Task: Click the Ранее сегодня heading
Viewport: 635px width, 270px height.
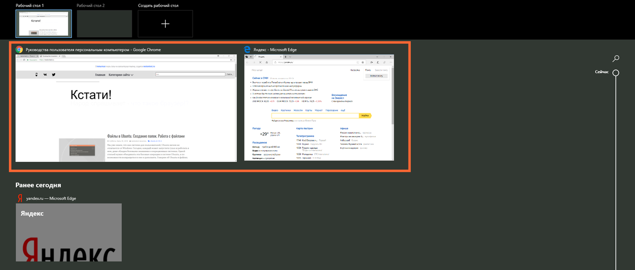Action: [38, 185]
